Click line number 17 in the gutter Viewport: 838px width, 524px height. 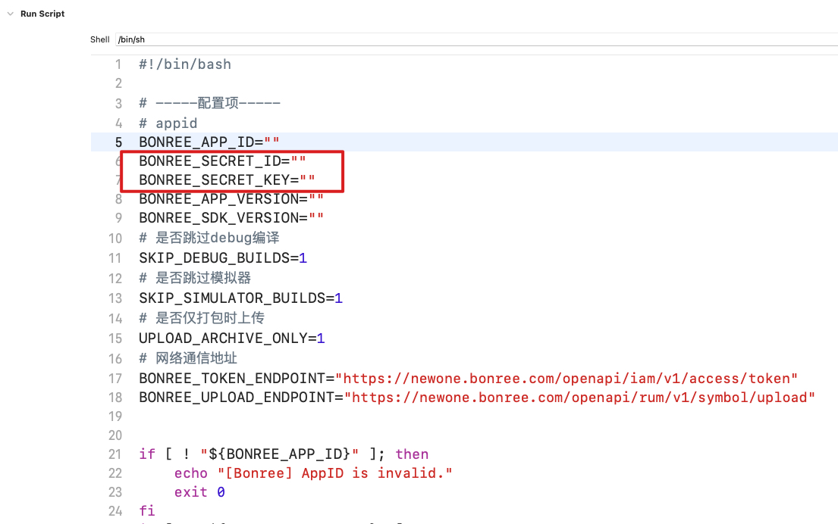[115, 378]
